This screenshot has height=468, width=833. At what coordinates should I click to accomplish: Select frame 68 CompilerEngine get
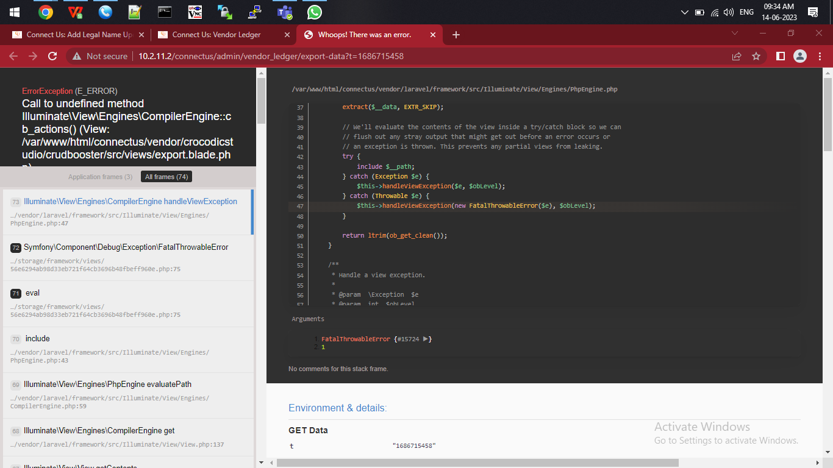pos(128,437)
